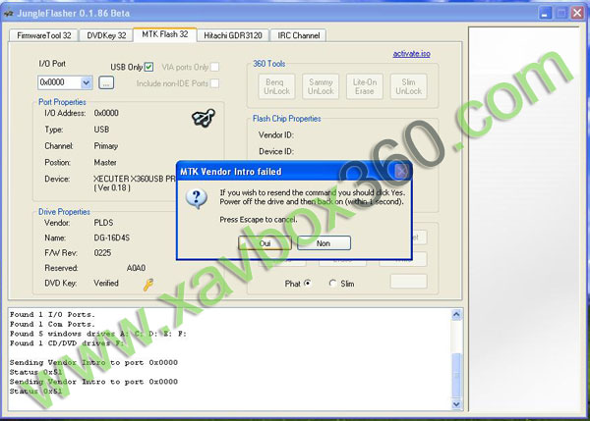Close the JungleFlasher window
The height and width of the screenshot is (421, 590).
(577, 14)
